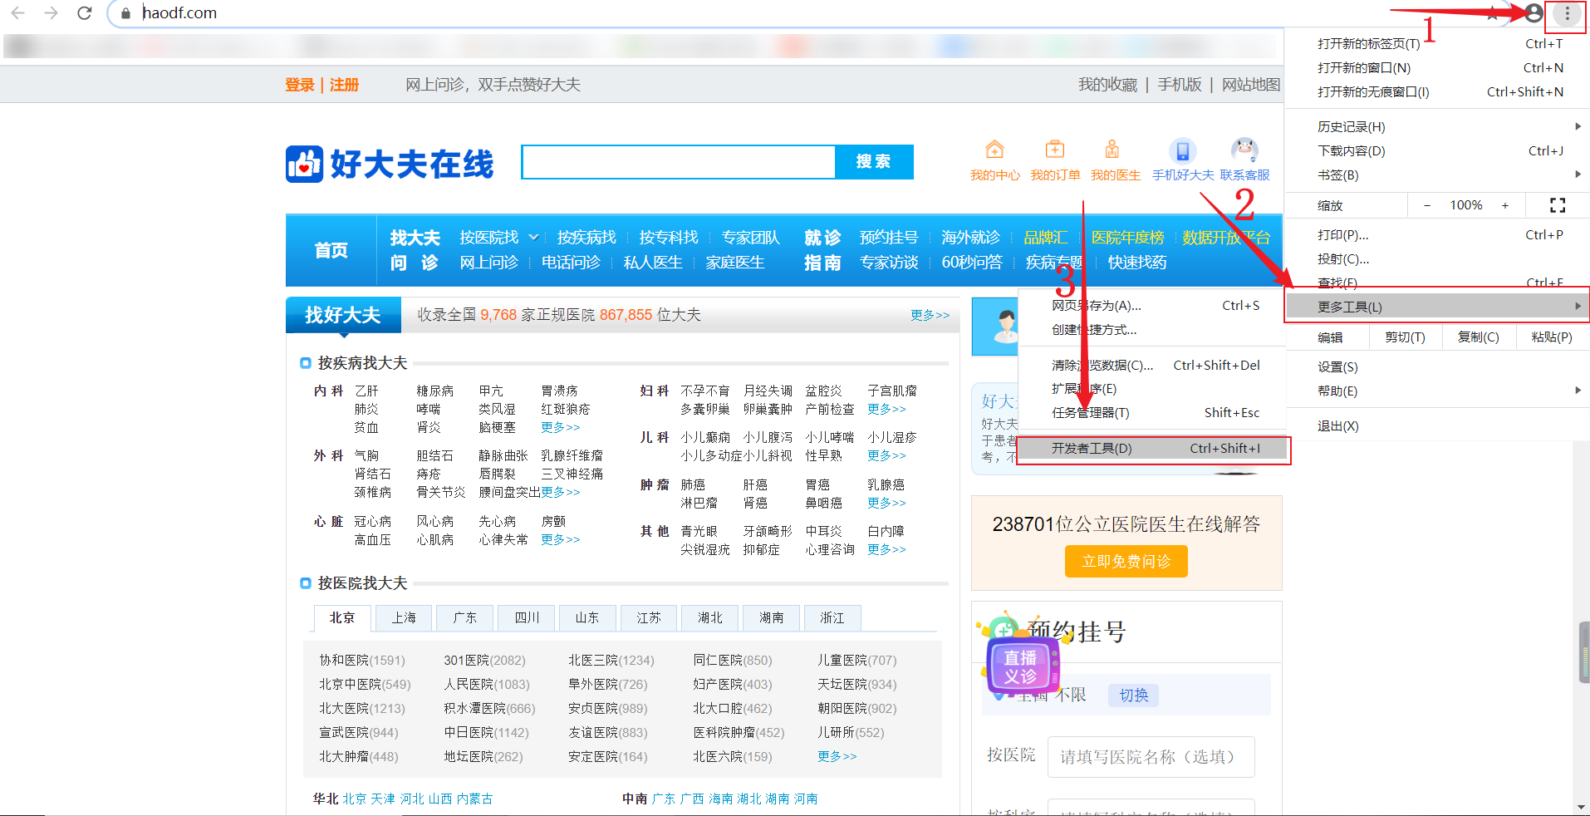Switch to 四川 hospital tab
The height and width of the screenshot is (816, 1590).
[527, 617]
